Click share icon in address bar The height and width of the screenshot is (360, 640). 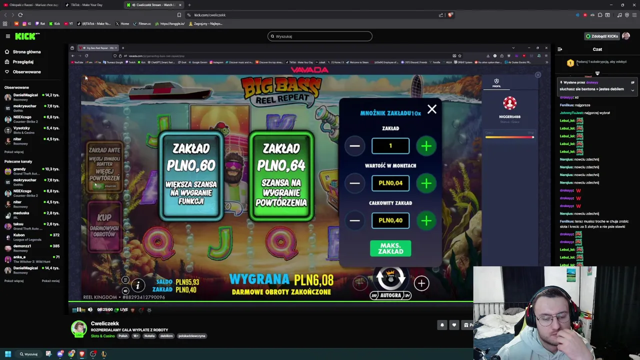click(441, 15)
